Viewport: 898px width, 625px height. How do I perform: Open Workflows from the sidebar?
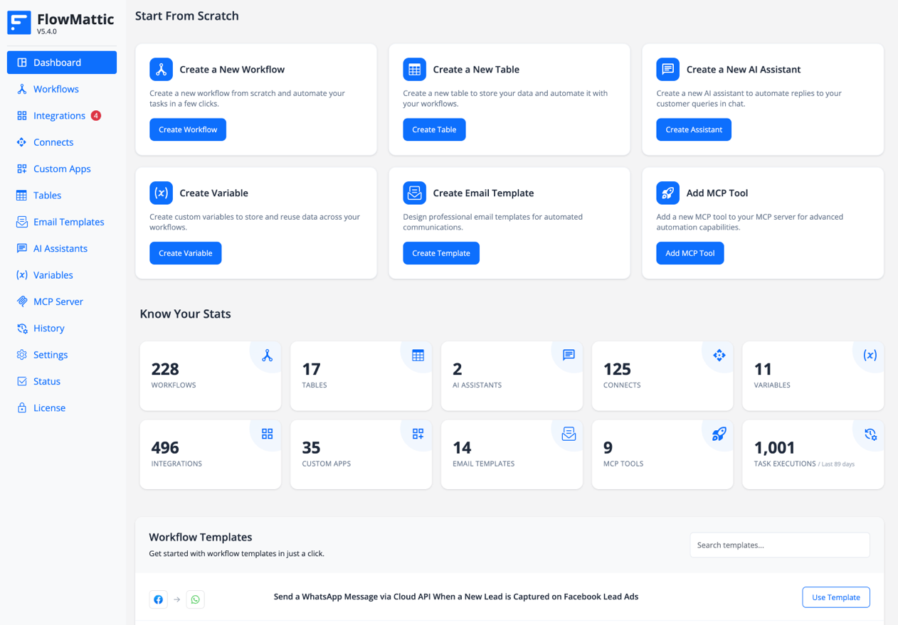(56, 89)
